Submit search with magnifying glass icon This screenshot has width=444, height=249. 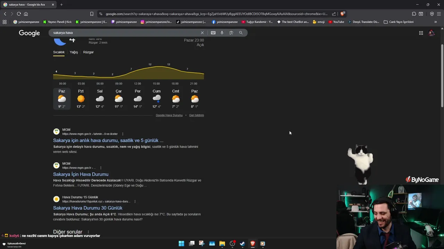[x=241, y=33]
